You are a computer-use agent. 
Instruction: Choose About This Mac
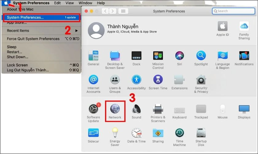(x=41, y=9)
